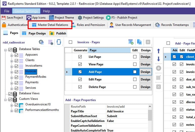Toggle Generate checkbox for List Page

tap(80, 57)
